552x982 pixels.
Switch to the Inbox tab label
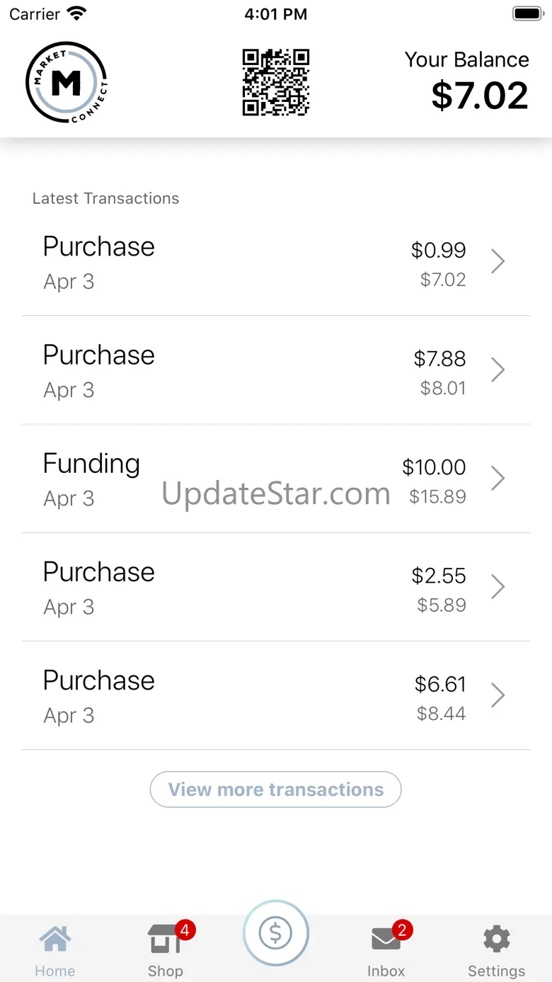coord(386,971)
